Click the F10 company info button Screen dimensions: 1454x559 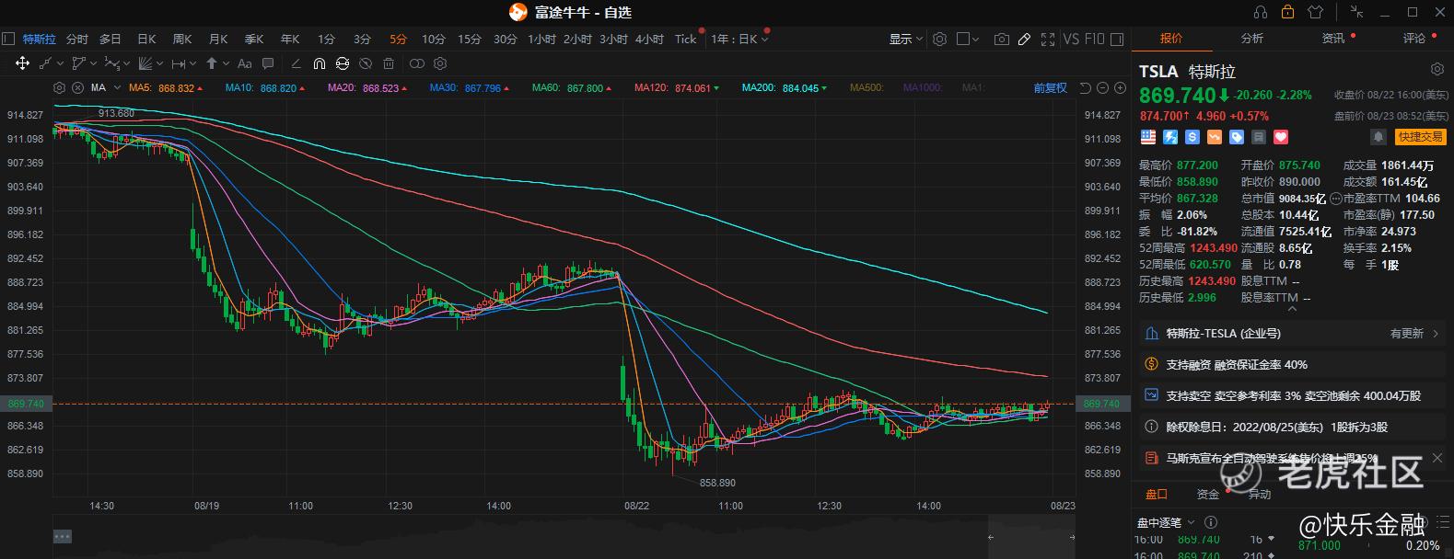1094,39
